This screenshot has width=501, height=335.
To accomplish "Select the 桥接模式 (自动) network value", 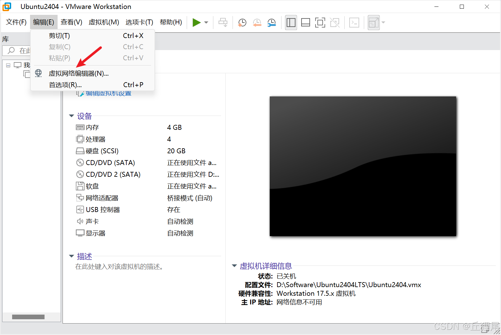I will 190,198.
